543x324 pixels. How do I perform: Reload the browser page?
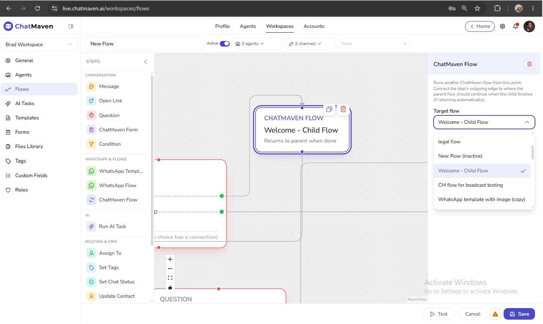(37, 8)
